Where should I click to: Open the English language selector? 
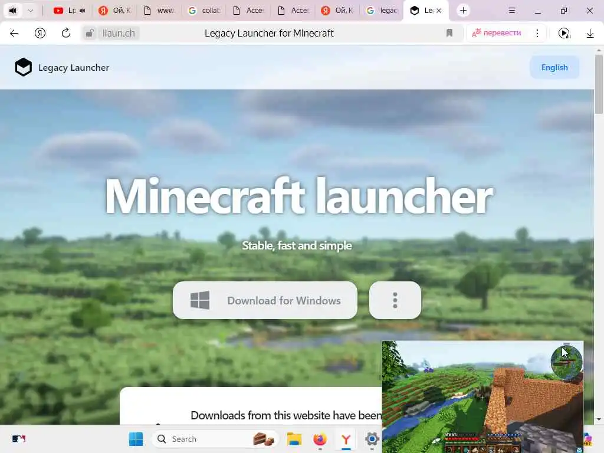tap(554, 67)
